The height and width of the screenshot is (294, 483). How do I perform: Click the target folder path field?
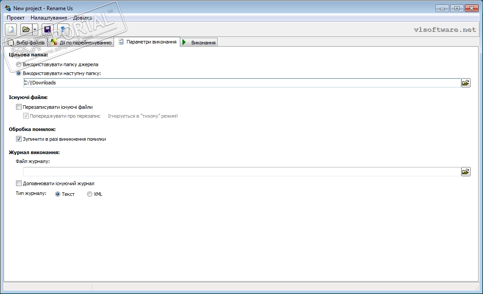click(242, 83)
